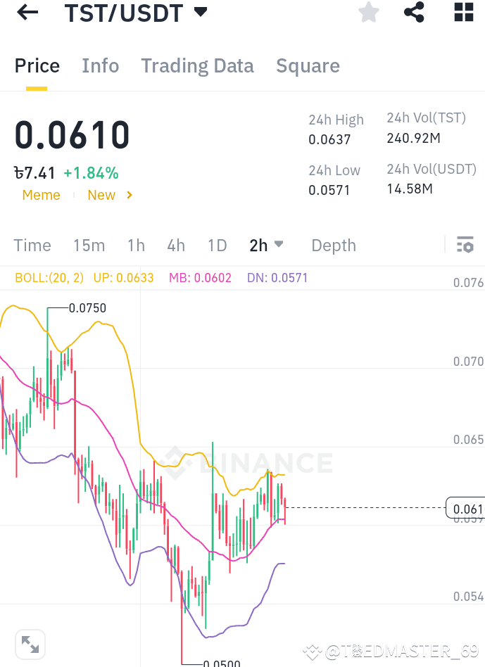Open the Square tab
Viewport: 485px width, 667px height.
point(308,65)
